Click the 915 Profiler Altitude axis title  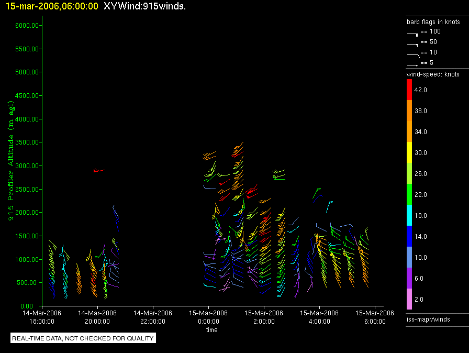[x=11, y=161]
